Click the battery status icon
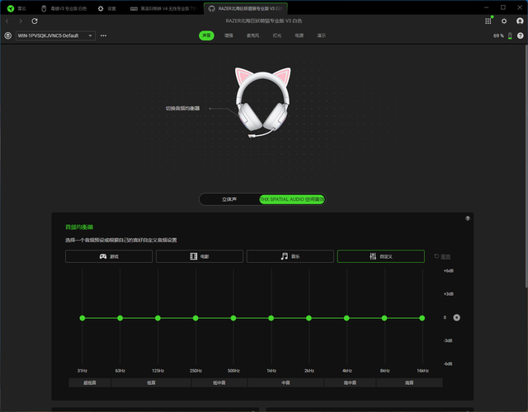The height and width of the screenshot is (412, 528). click(x=510, y=35)
